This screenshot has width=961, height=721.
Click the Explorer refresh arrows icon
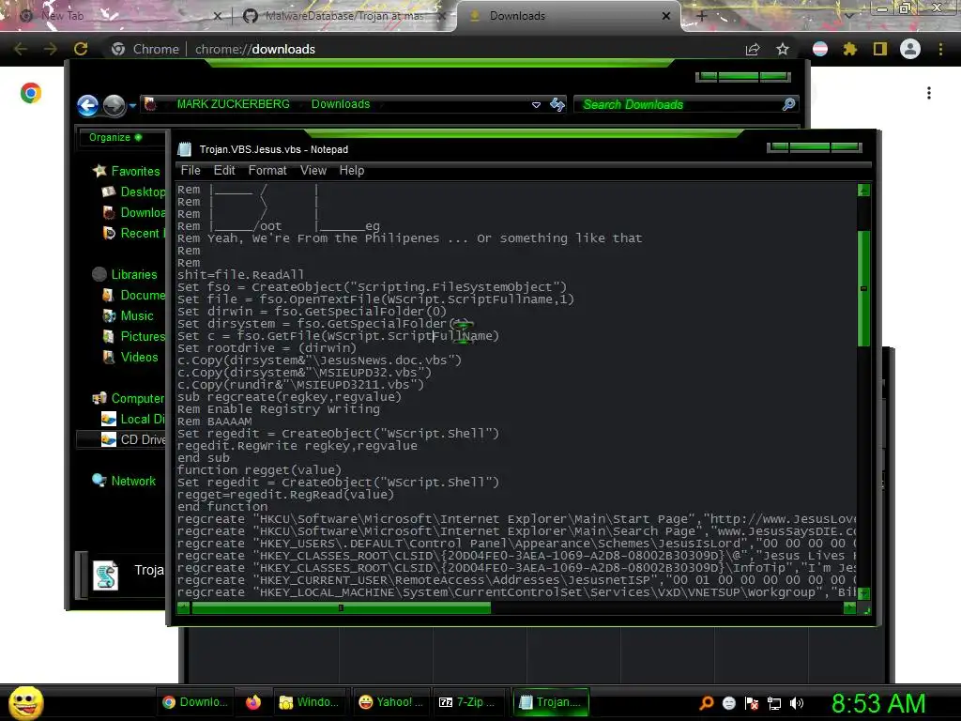click(x=557, y=105)
